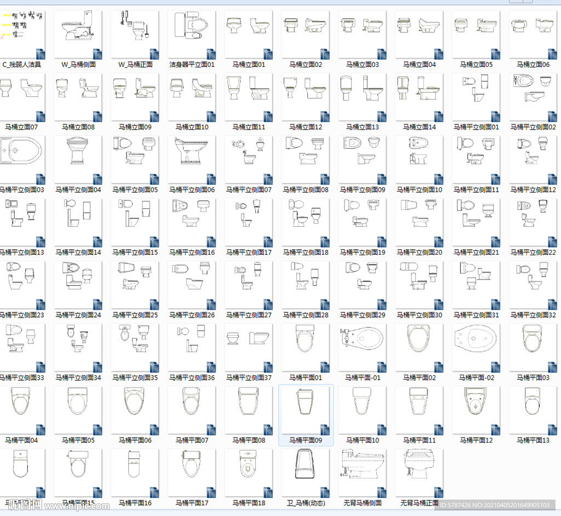This screenshot has width=561, height=516.
Task: Click the 马桶立面11 file icon
Action: (249, 98)
